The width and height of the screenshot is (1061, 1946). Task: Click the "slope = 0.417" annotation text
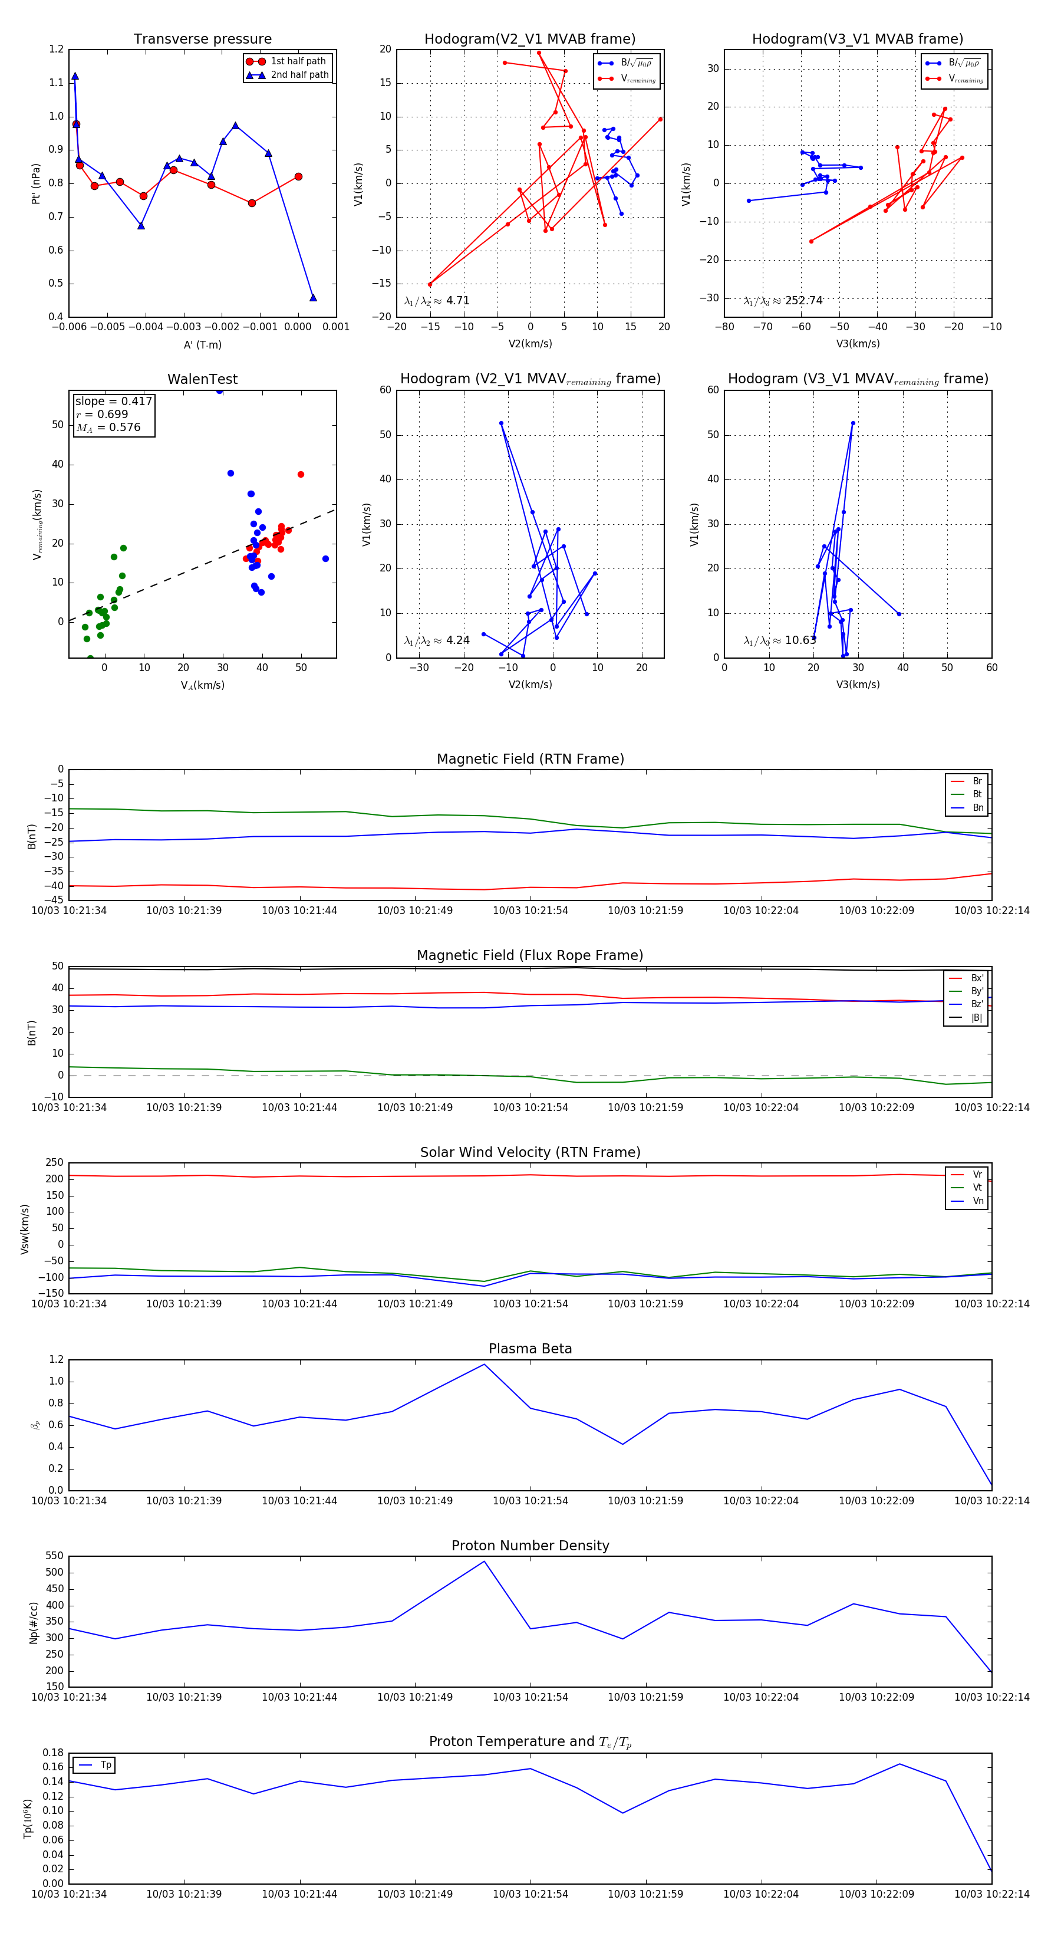113,401
